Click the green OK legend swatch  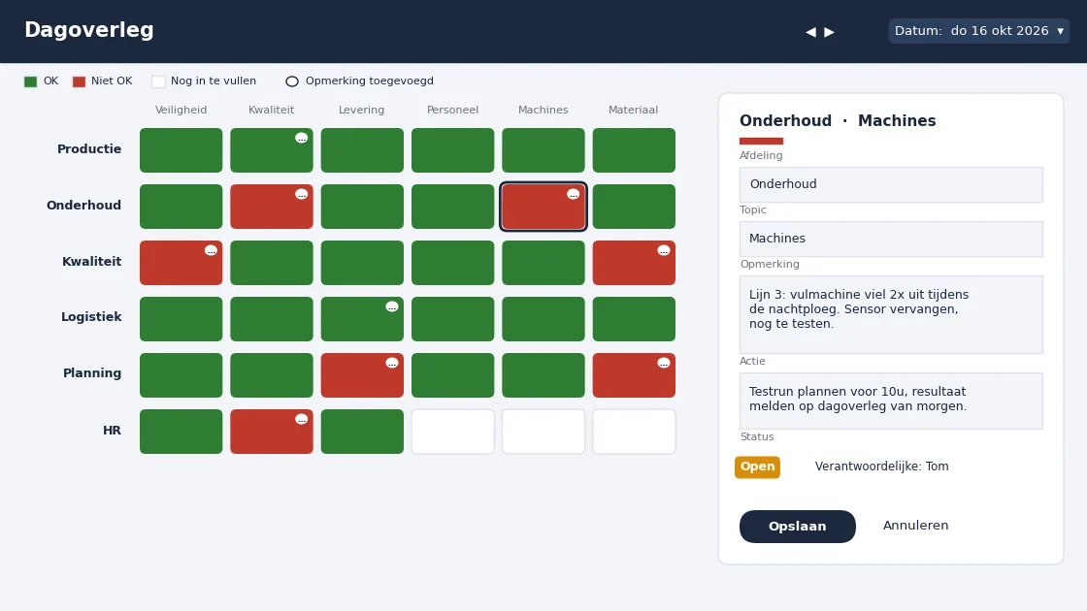pos(30,81)
